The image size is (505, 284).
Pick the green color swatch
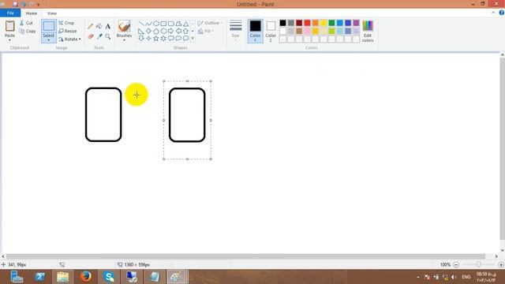[331, 23]
